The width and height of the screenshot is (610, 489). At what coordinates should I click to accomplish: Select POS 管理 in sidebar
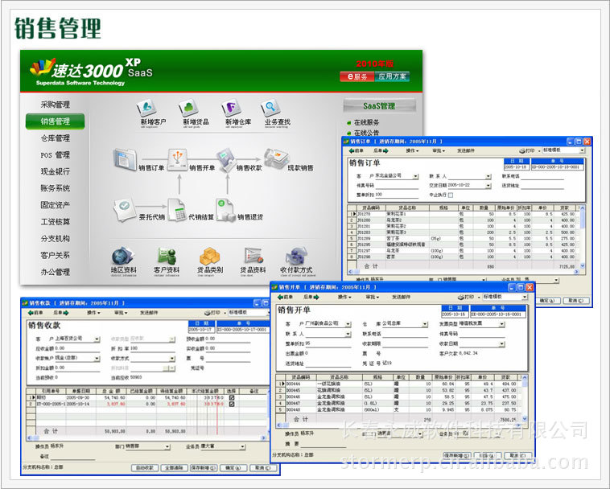coord(56,154)
